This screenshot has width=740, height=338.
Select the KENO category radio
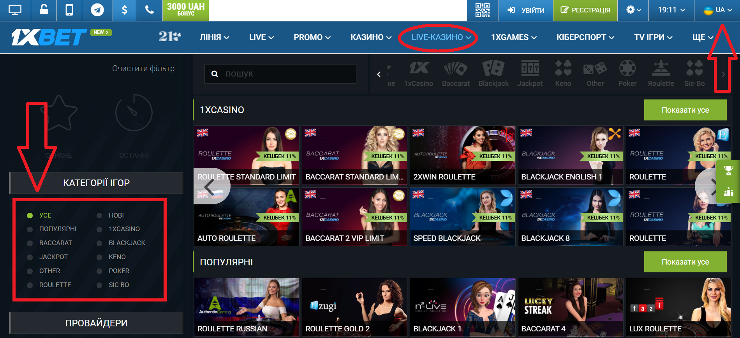[x=99, y=258]
